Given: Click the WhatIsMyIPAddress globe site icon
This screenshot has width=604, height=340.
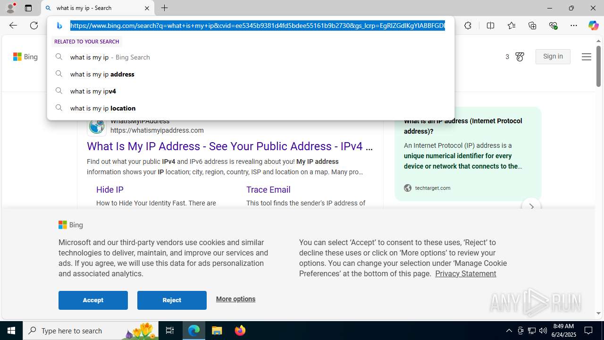Looking at the screenshot, I should point(97,126).
